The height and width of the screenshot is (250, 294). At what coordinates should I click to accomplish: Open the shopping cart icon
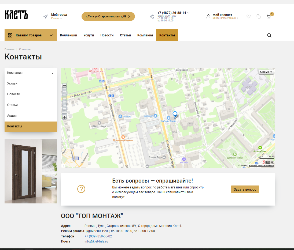[269, 17]
